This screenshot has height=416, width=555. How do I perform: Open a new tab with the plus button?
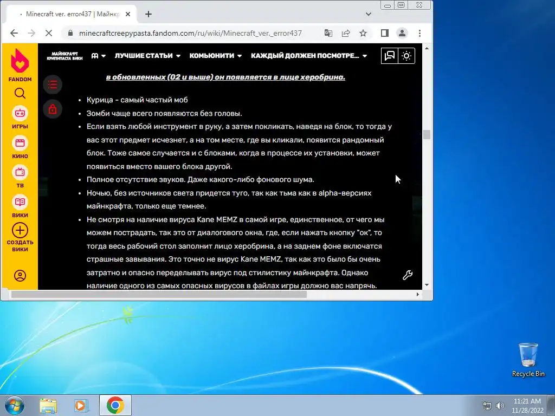pos(149,14)
